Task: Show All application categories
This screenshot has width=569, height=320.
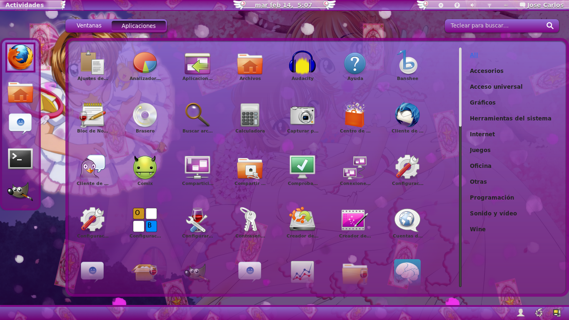Action: [x=474, y=55]
